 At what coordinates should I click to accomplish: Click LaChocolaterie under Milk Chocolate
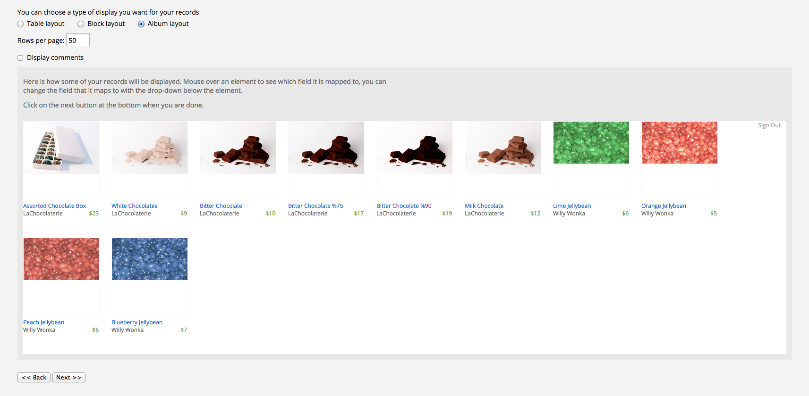[485, 214]
